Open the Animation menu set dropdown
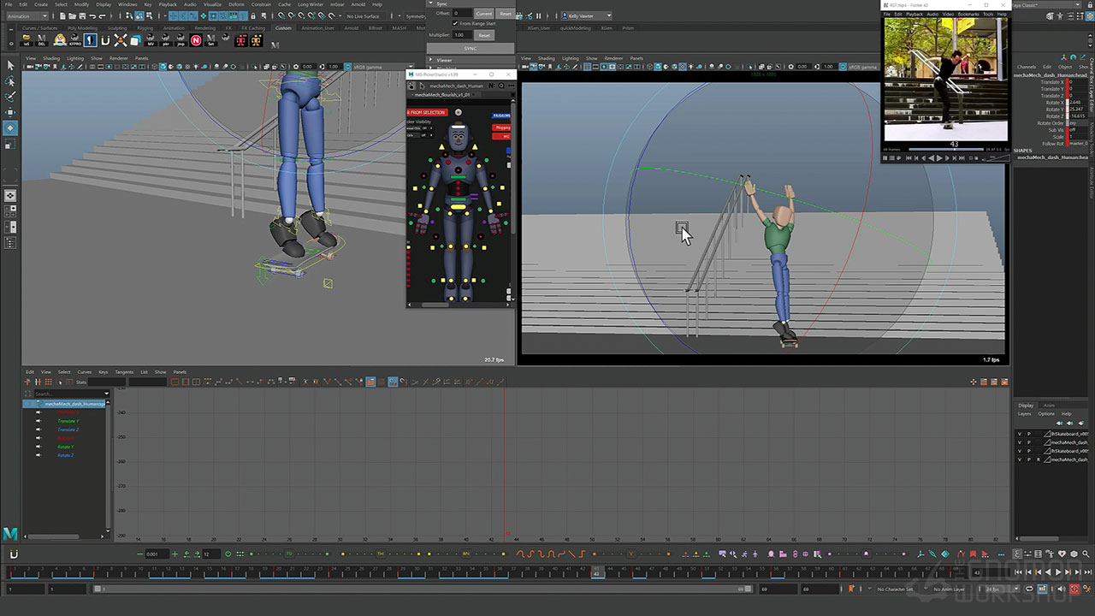Image resolution: width=1095 pixels, height=616 pixels. point(27,15)
